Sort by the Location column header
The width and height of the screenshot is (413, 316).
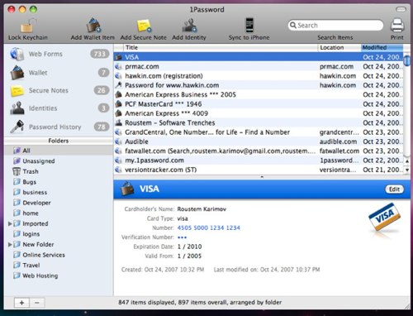click(339, 47)
